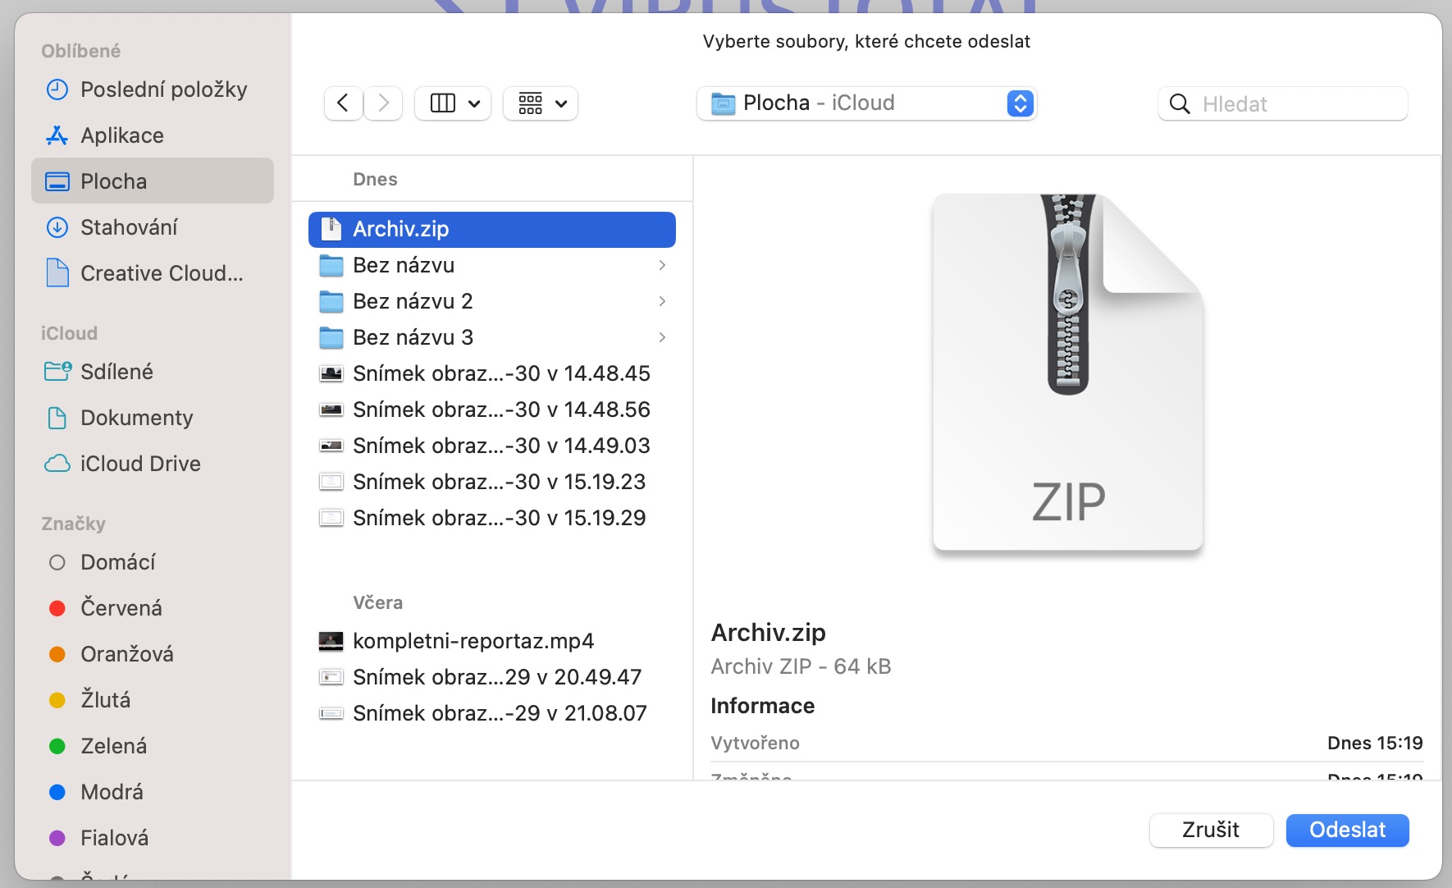Open the Stahování folder in sidebar
The image size is (1452, 888).
pyautogui.click(x=129, y=227)
